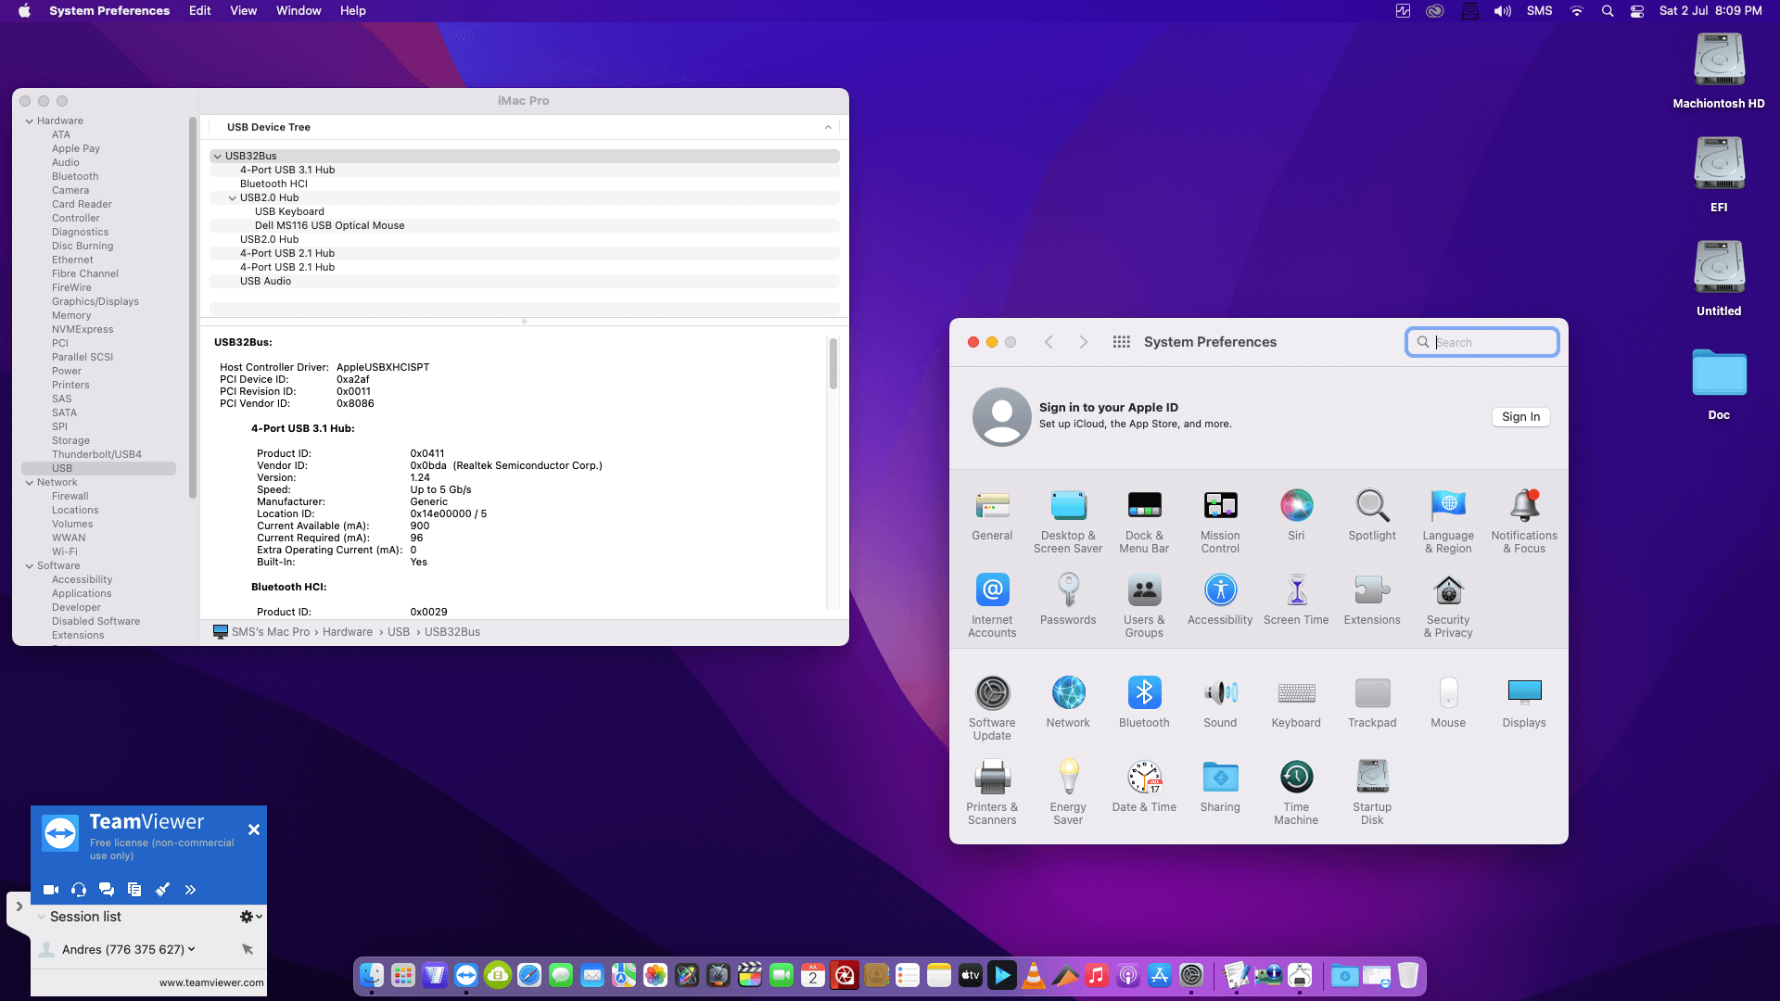Open the Help menu
The image size is (1780, 1001).
(x=352, y=11)
